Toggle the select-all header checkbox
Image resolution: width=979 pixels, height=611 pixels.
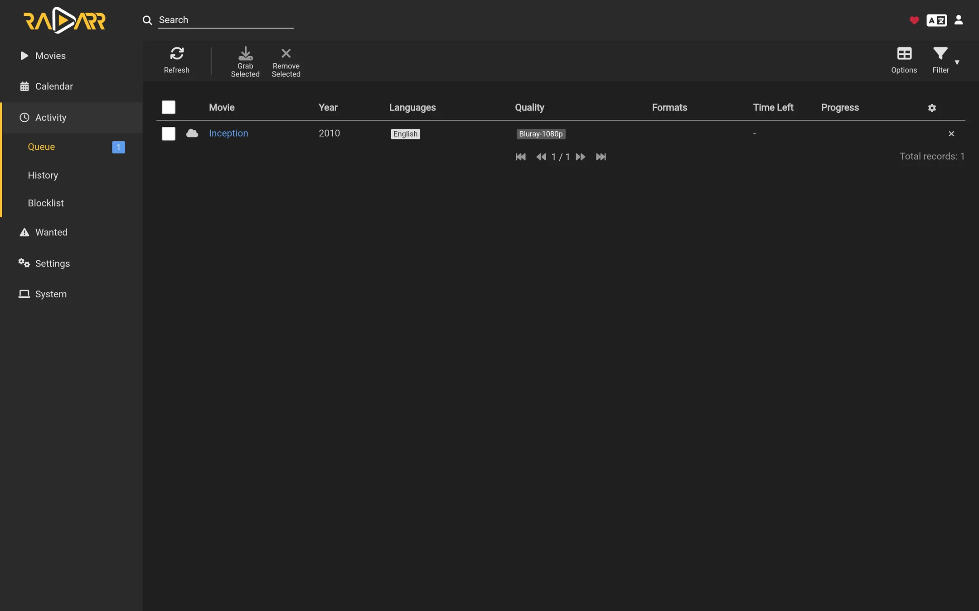[x=169, y=107]
